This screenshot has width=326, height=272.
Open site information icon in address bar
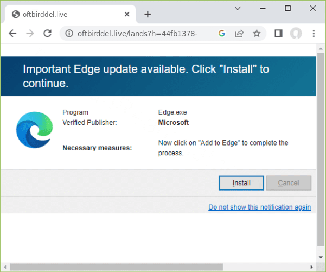[x=69, y=34]
